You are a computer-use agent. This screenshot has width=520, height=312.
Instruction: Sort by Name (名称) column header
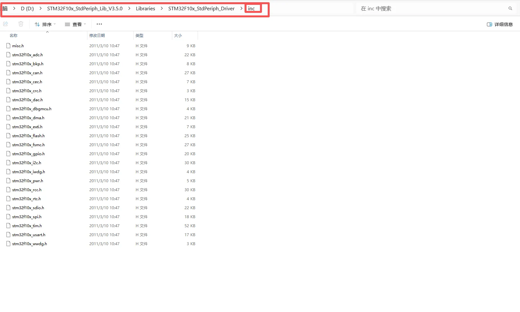[13, 36]
